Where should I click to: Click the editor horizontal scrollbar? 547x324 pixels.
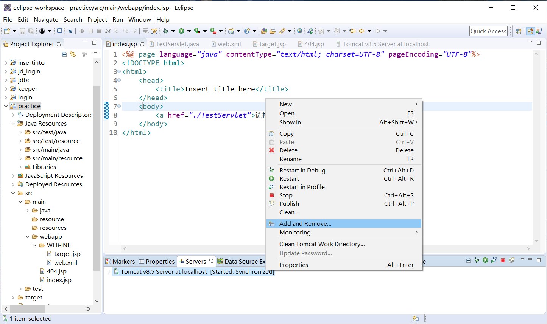(326, 248)
